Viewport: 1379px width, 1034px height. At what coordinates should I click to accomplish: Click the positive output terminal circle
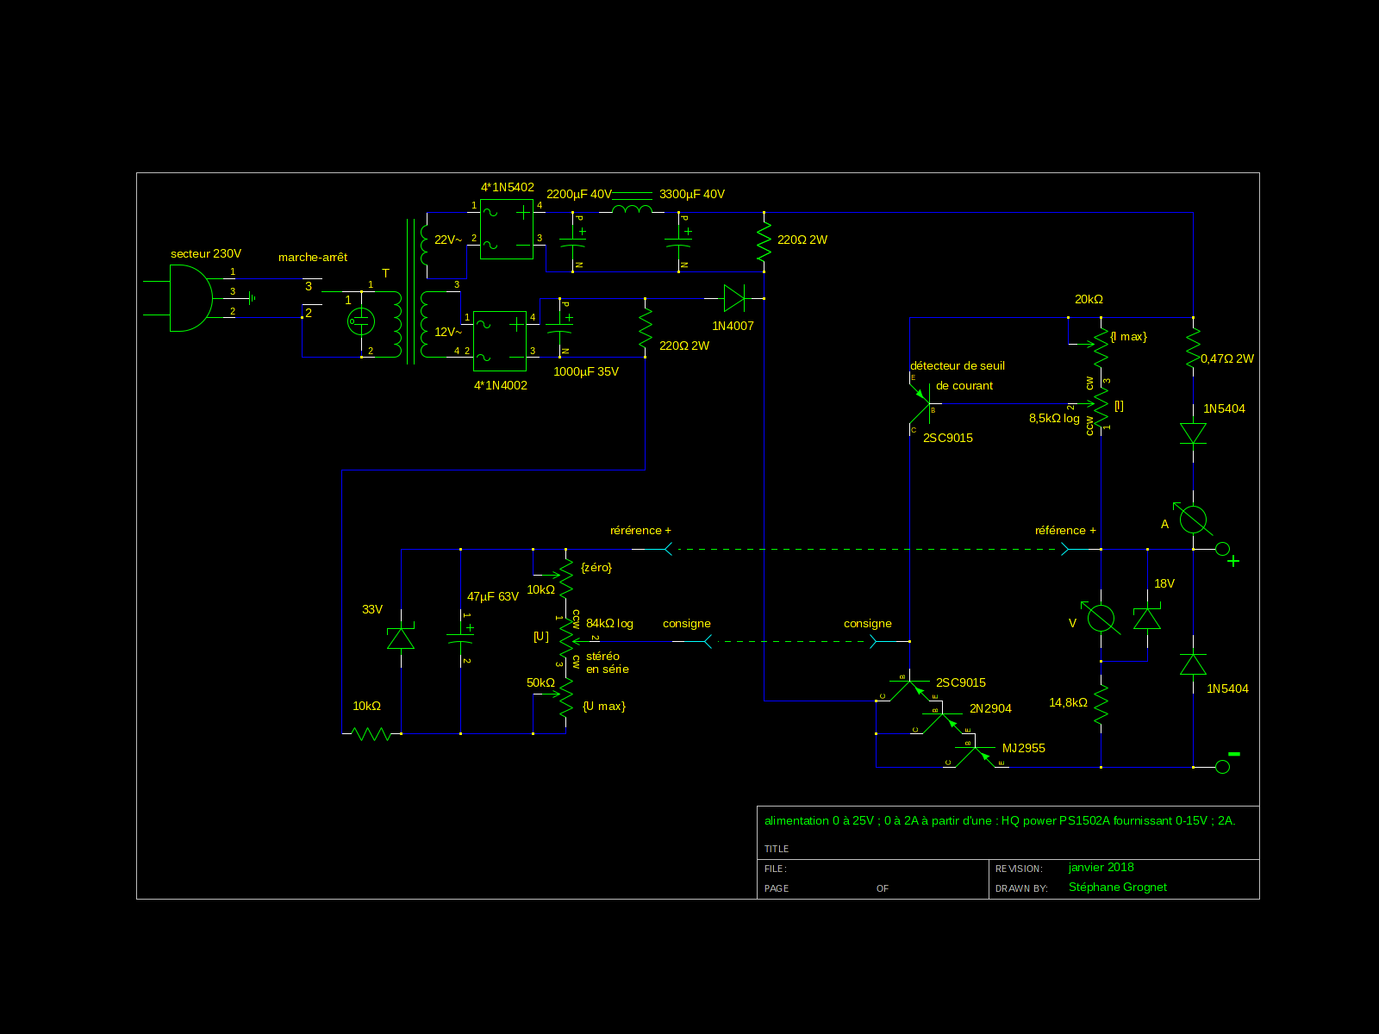tap(1222, 549)
